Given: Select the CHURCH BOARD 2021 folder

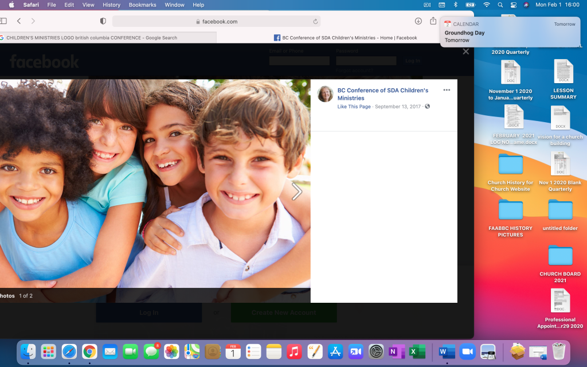Looking at the screenshot, I should coord(560,264).
